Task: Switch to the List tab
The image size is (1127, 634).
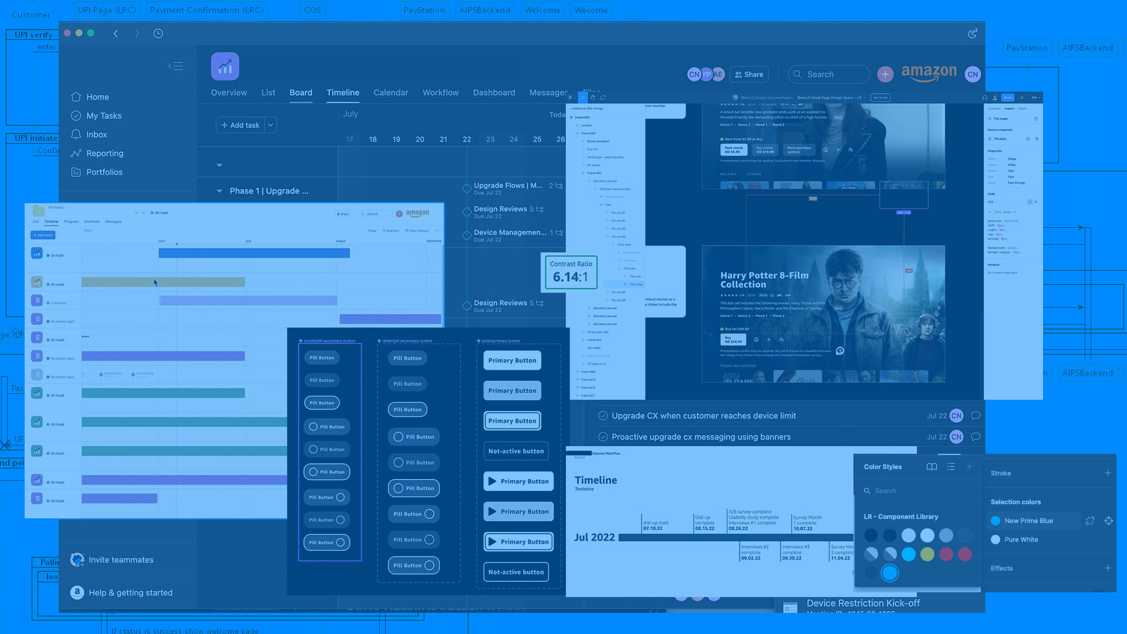Action: point(268,93)
